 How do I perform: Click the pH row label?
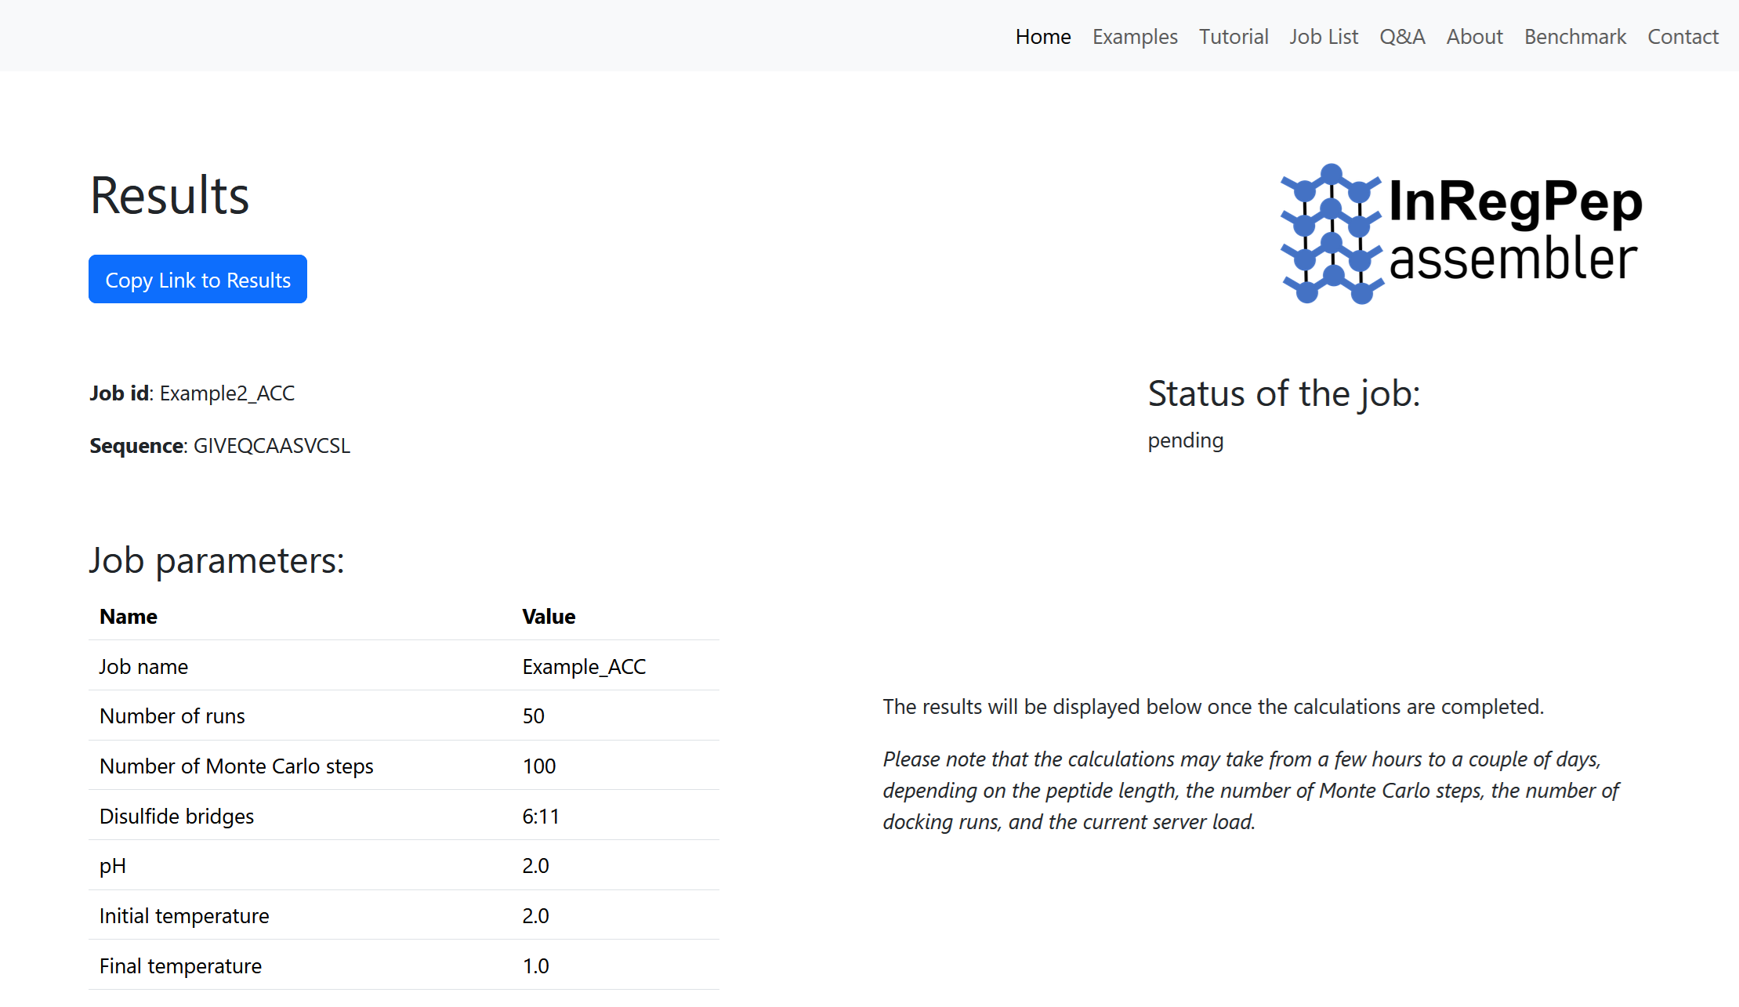[x=113, y=867]
